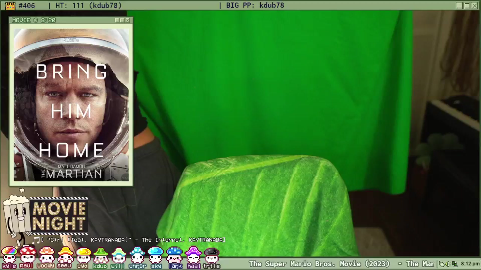Click the sky light-blue mushroom avatar
The height and width of the screenshot is (270, 481).
(155, 255)
